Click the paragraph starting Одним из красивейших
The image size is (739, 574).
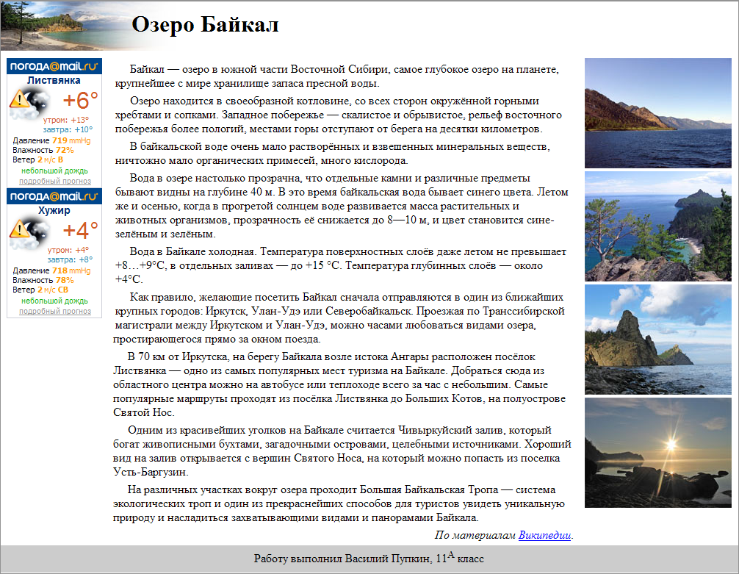(x=342, y=451)
